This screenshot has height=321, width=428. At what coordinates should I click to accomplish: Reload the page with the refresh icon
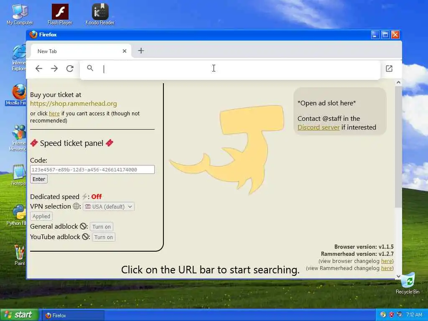coord(70,69)
